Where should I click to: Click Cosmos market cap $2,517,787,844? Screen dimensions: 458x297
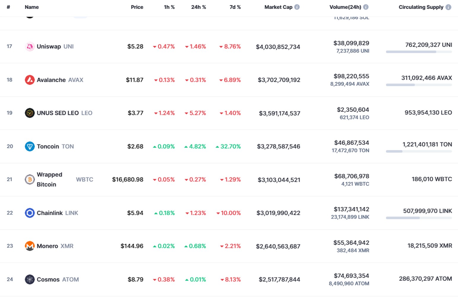280,279
